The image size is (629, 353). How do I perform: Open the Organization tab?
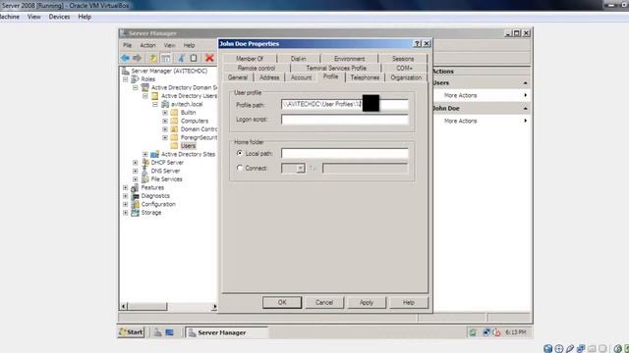pos(406,77)
